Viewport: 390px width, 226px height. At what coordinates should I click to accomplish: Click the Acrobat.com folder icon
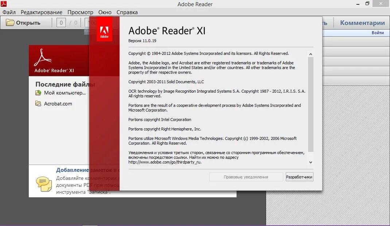[x=38, y=104]
